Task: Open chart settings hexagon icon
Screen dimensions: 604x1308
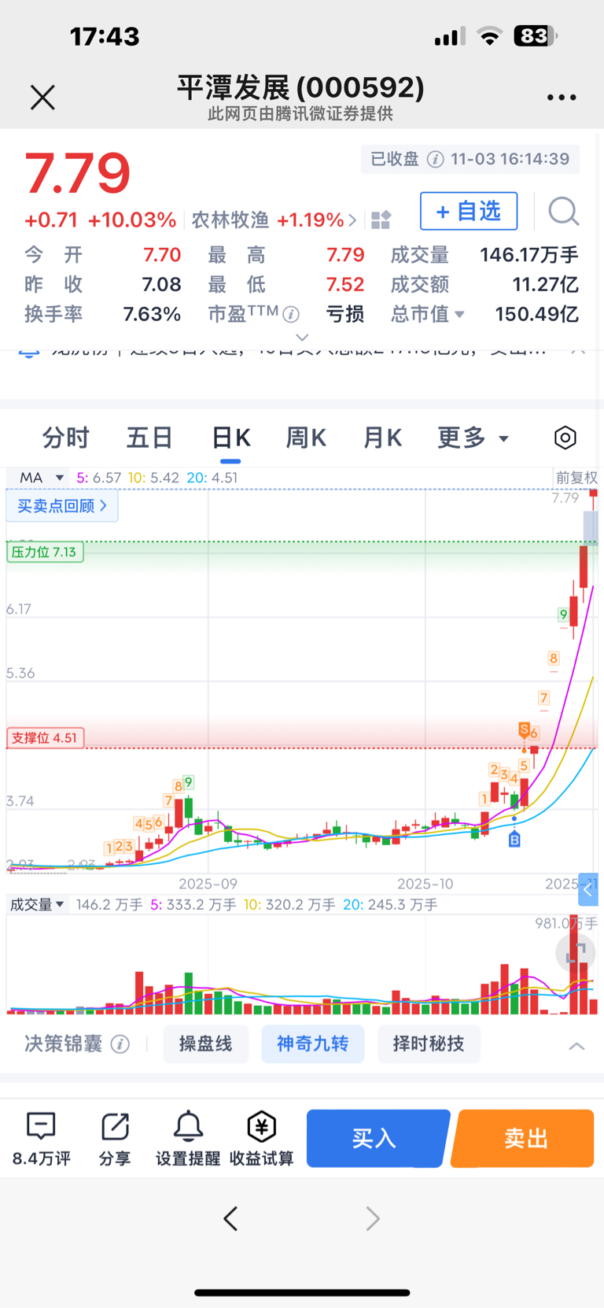Action: click(x=565, y=438)
